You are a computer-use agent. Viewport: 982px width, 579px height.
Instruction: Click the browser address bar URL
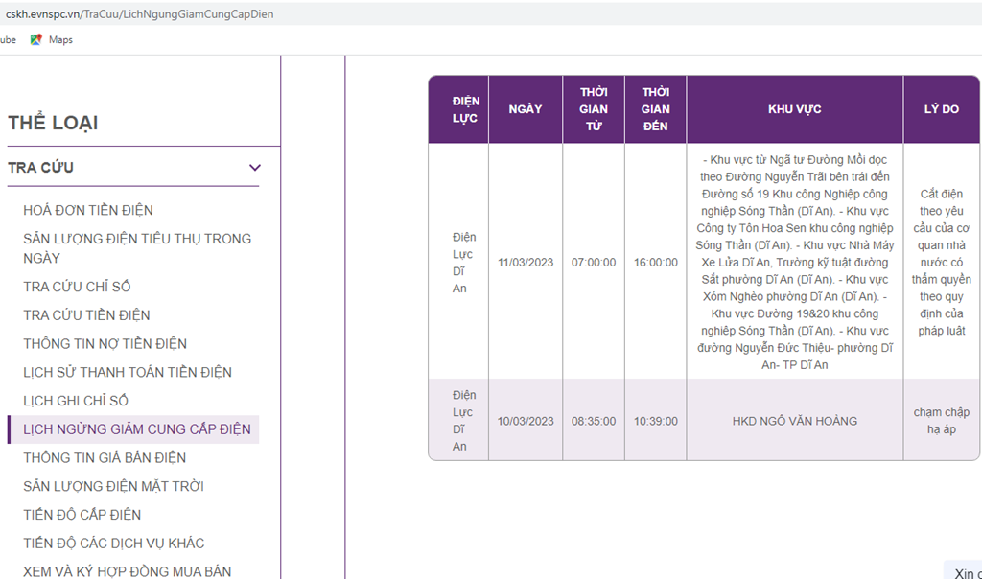point(140,13)
